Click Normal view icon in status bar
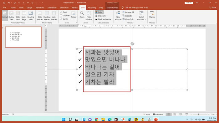The width and height of the screenshot is (219, 123). tap(169, 114)
